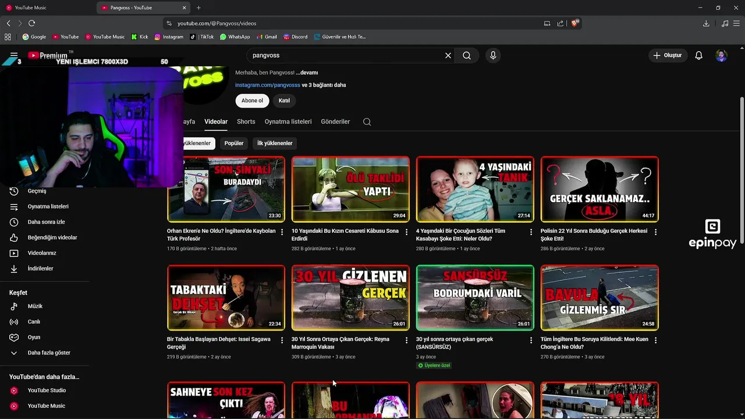
Task: Open the share icon in address bar
Action: coord(560,23)
